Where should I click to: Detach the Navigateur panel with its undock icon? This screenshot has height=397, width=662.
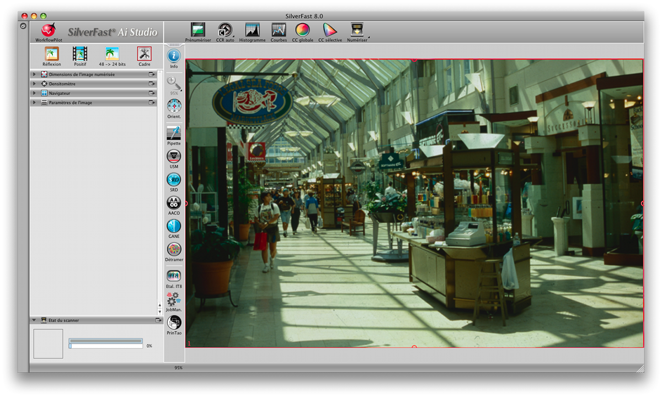tap(152, 93)
